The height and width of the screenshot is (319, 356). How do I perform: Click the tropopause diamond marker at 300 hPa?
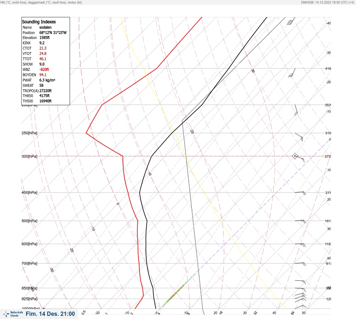pyautogui.click(x=295, y=156)
